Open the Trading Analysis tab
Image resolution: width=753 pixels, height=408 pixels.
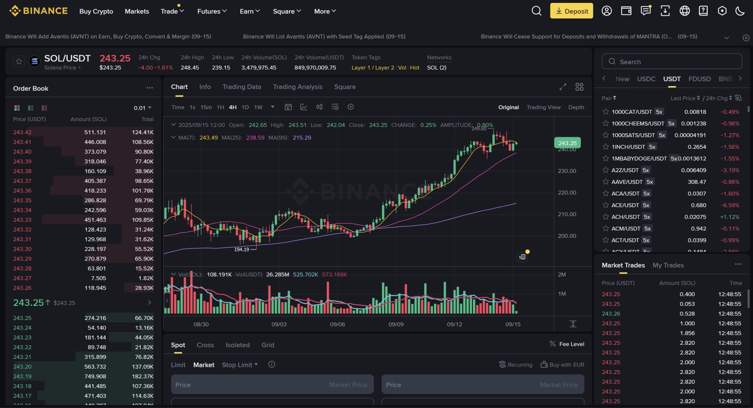tap(298, 87)
